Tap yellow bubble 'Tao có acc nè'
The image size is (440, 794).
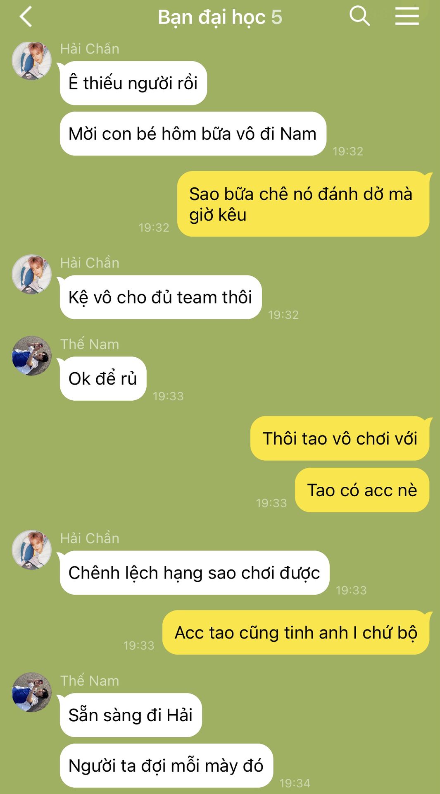coord(362,490)
